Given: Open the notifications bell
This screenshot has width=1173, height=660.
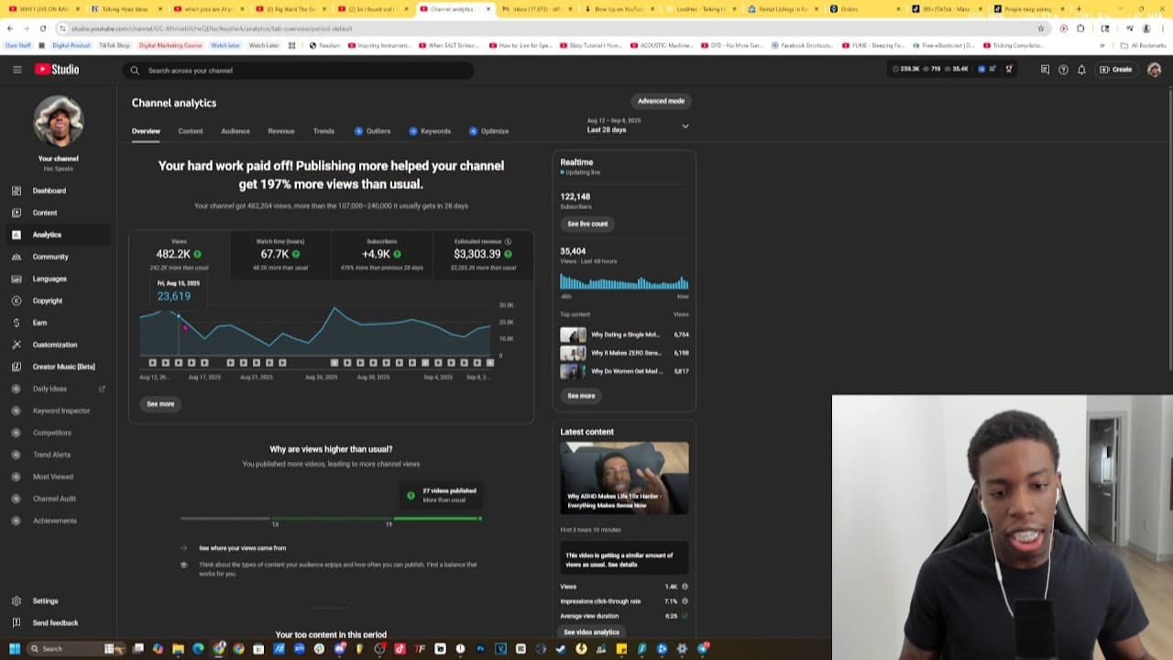Looking at the screenshot, I should (x=1081, y=70).
